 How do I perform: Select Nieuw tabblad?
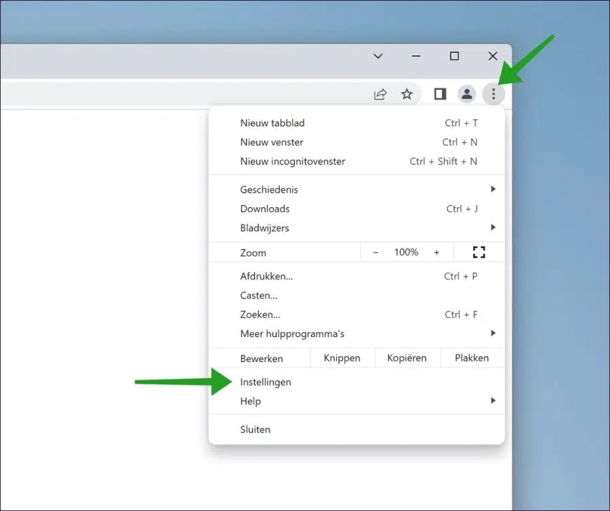(x=357, y=123)
